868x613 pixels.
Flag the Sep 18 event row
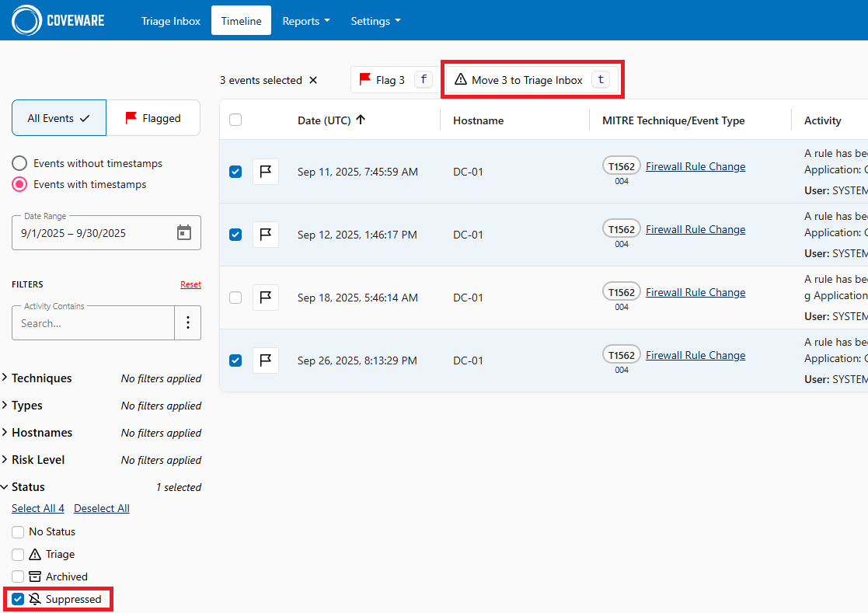coord(266,298)
